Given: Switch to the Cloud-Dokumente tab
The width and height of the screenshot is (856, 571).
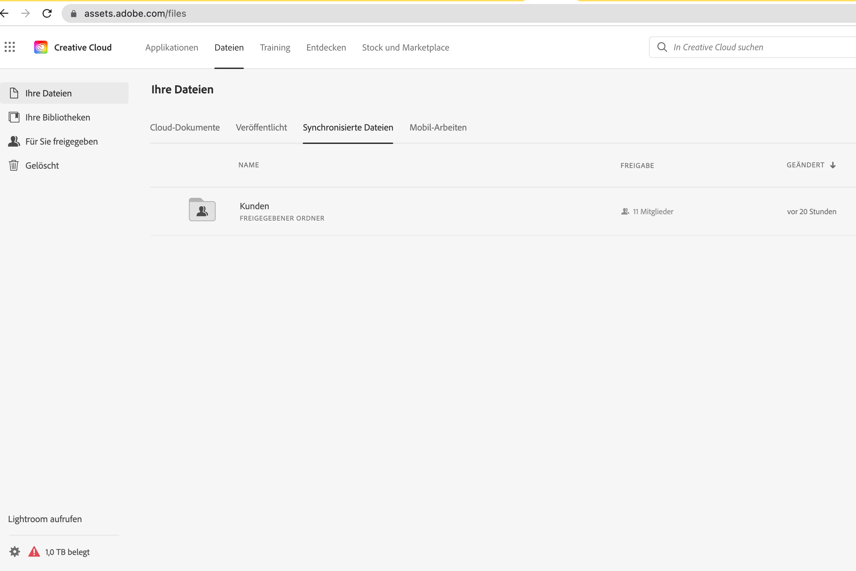Looking at the screenshot, I should pos(185,128).
